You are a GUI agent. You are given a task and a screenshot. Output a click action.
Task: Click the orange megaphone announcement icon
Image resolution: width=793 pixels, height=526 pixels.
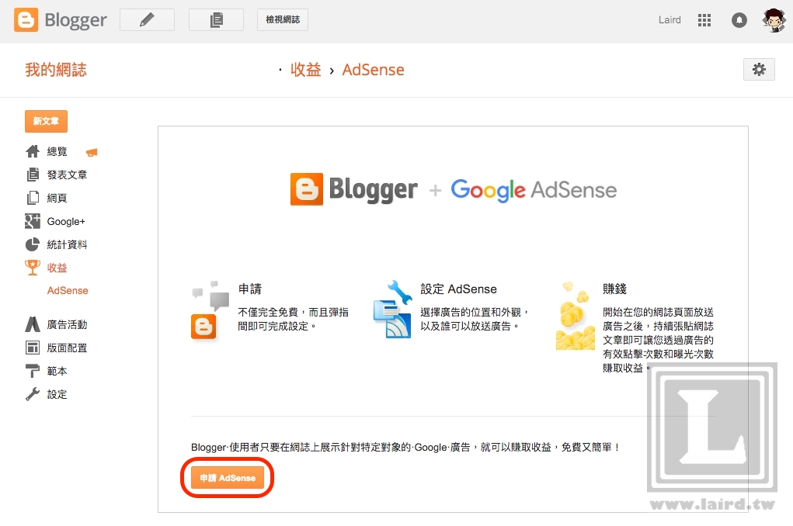pos(92,151)
